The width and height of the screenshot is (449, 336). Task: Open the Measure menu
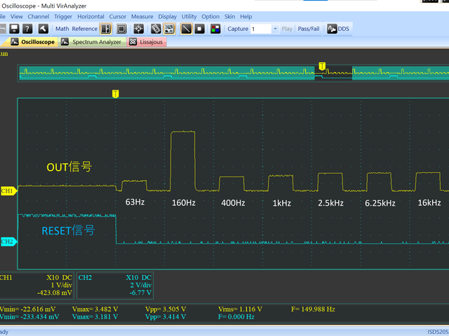[x=142, y=16]
